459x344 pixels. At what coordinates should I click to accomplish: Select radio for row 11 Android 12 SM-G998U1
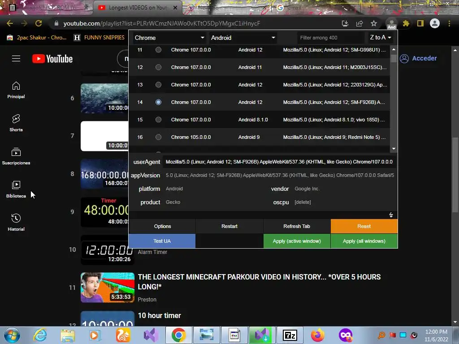(x=158, y=50)
